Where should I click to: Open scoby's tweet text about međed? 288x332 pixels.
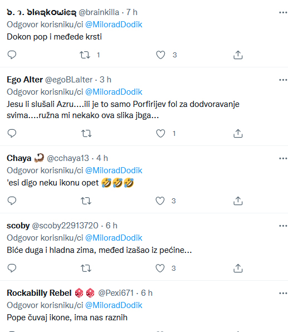point(99,250)
